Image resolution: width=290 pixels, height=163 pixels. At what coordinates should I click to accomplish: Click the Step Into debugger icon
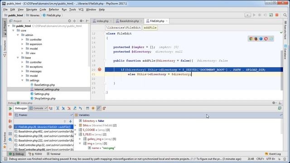pyautogui.click(x=63, y=109)
